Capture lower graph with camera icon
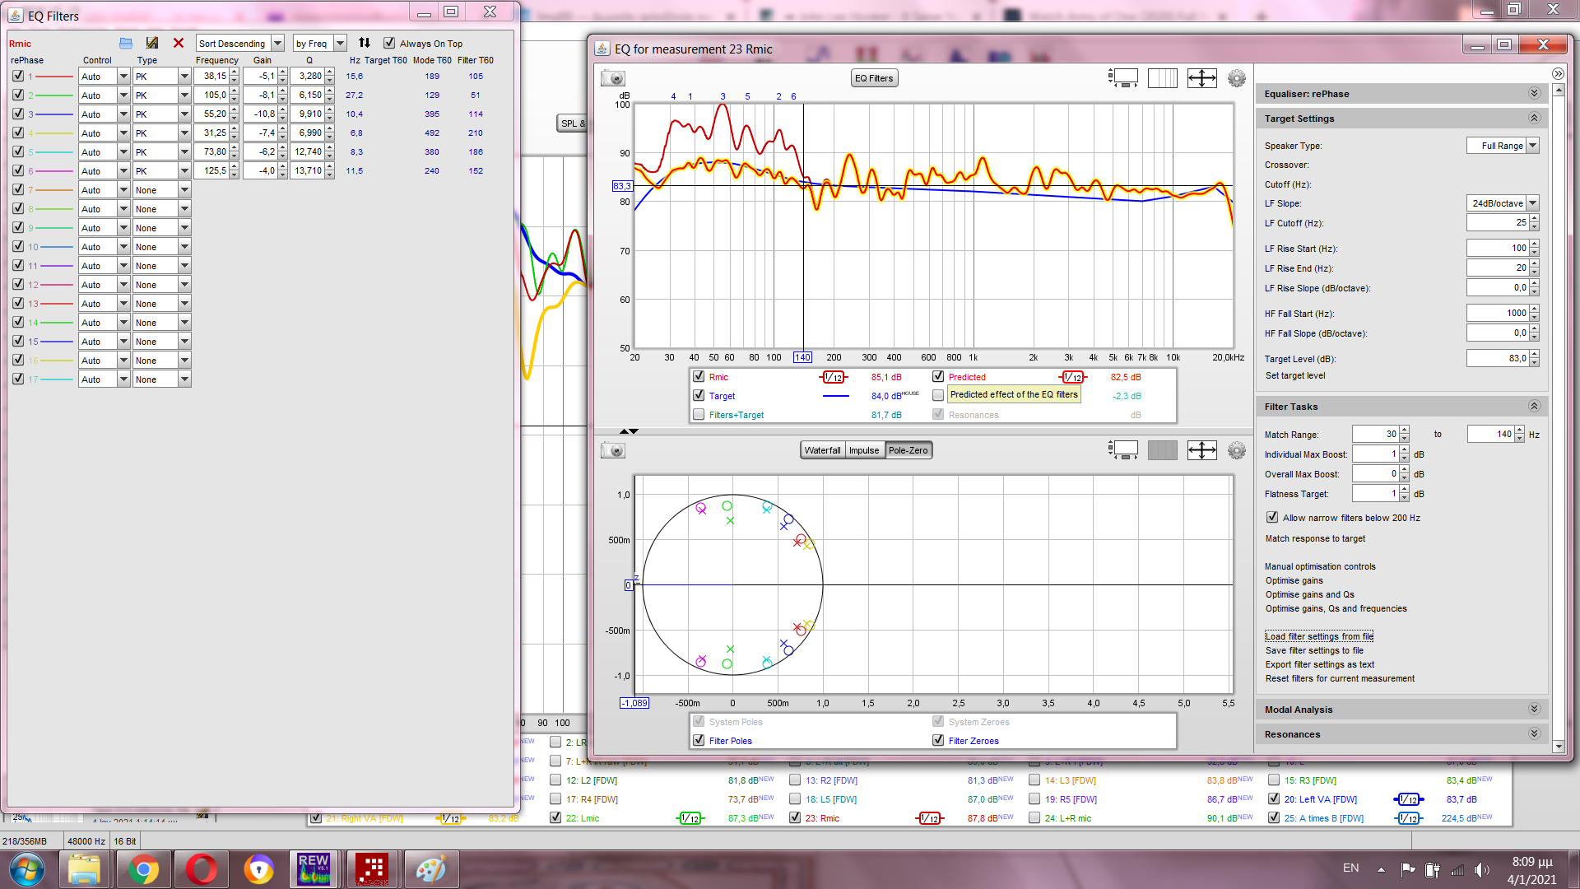Image resolution: width=1580 pixels, height=889 pixels. [x=613, y=450]
